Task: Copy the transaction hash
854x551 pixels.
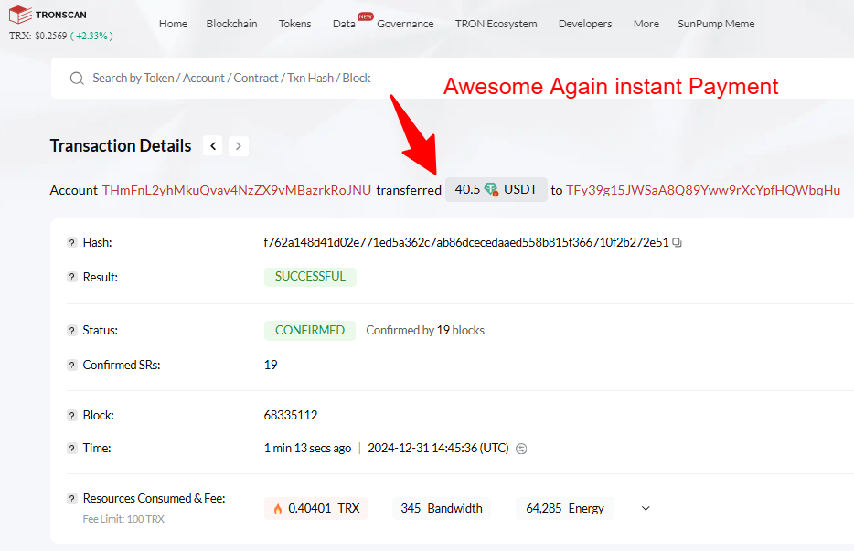Action: [x=677, y=243]
